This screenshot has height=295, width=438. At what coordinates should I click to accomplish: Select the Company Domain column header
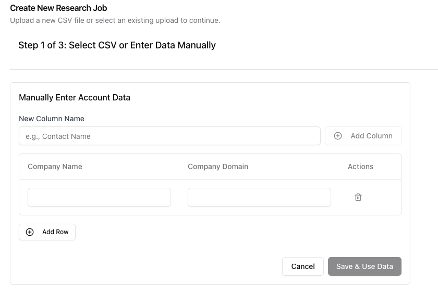[218, 166]
